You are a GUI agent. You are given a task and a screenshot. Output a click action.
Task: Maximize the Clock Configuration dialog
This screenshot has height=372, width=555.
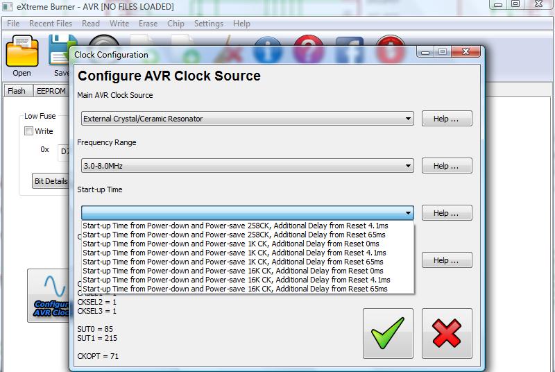443,52
